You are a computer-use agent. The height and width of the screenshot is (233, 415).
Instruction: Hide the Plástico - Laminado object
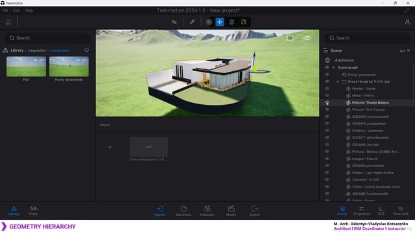327,131
